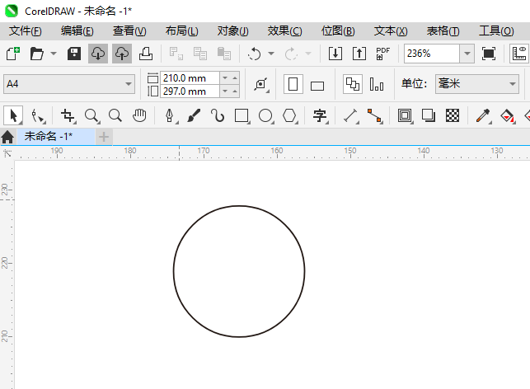Image resolution: width=530 pixels, height=389 pixels.
Task: Select the Interactive Fill bucket tool
Action: pyautogui.click(x=507, y=116)
